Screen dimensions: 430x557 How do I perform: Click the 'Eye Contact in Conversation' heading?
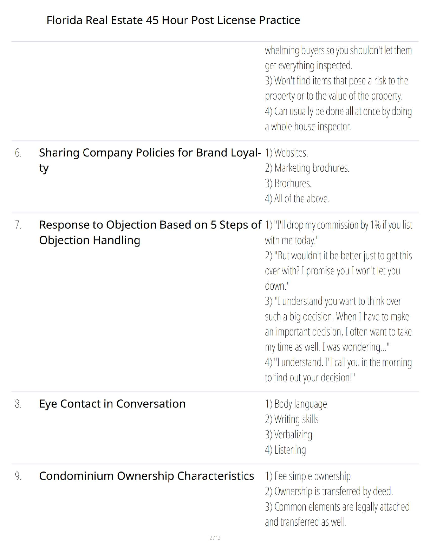tap(112, 404)
